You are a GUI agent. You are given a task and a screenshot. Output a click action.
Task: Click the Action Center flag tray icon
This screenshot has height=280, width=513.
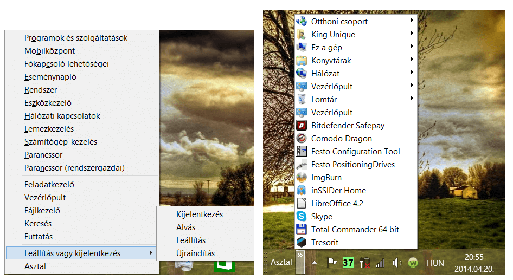click(332, 262)
